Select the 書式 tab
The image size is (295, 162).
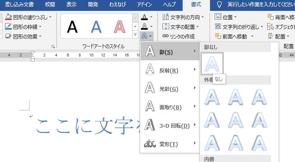pyautogui.click(x=196, y=4)
